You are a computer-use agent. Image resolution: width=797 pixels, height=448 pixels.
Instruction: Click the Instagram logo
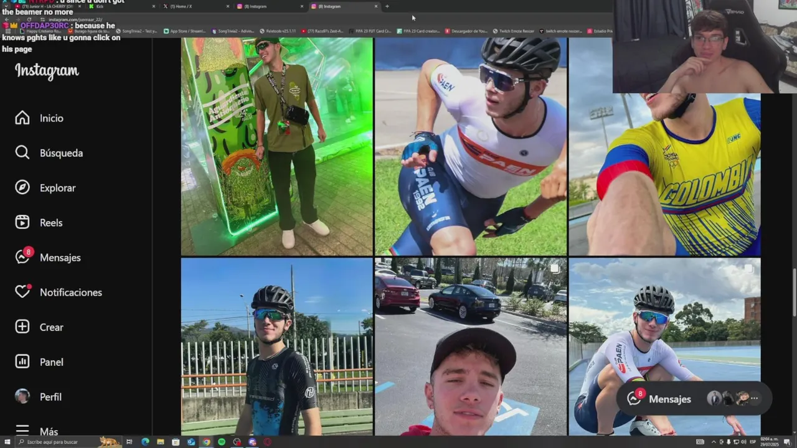click(x=47, y=72)
